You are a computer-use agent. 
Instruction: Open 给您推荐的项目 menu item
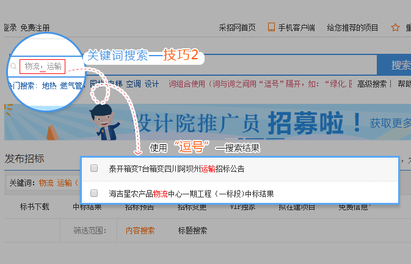coord(352,28)
